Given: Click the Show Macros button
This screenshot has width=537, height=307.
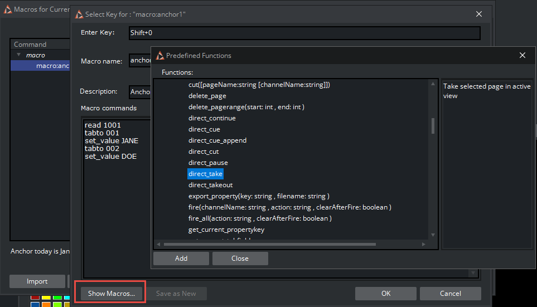Looking at the screenshot, I should (111, 294).
